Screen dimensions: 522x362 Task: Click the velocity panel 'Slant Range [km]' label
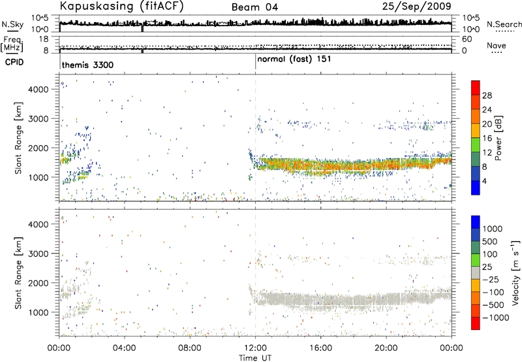click(18, 273)
